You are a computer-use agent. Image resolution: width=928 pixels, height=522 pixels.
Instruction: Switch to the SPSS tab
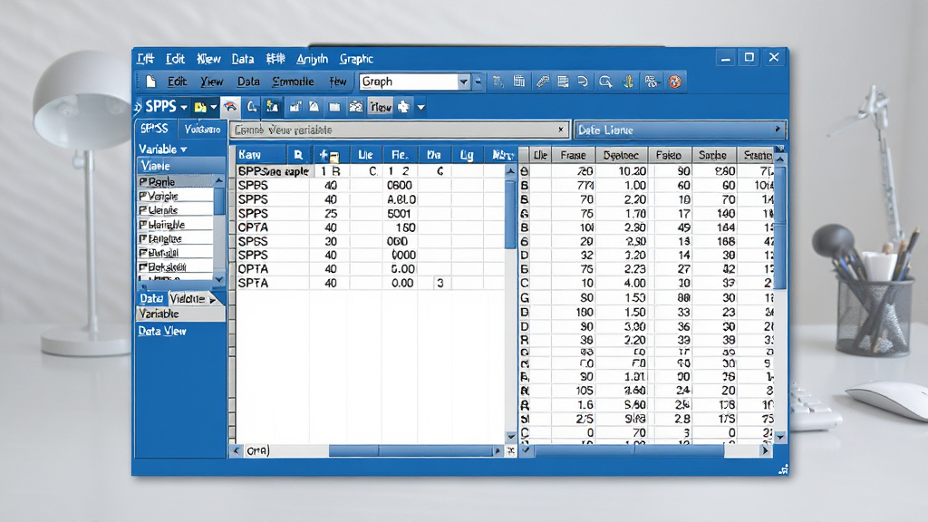click(x=154, y=129)
